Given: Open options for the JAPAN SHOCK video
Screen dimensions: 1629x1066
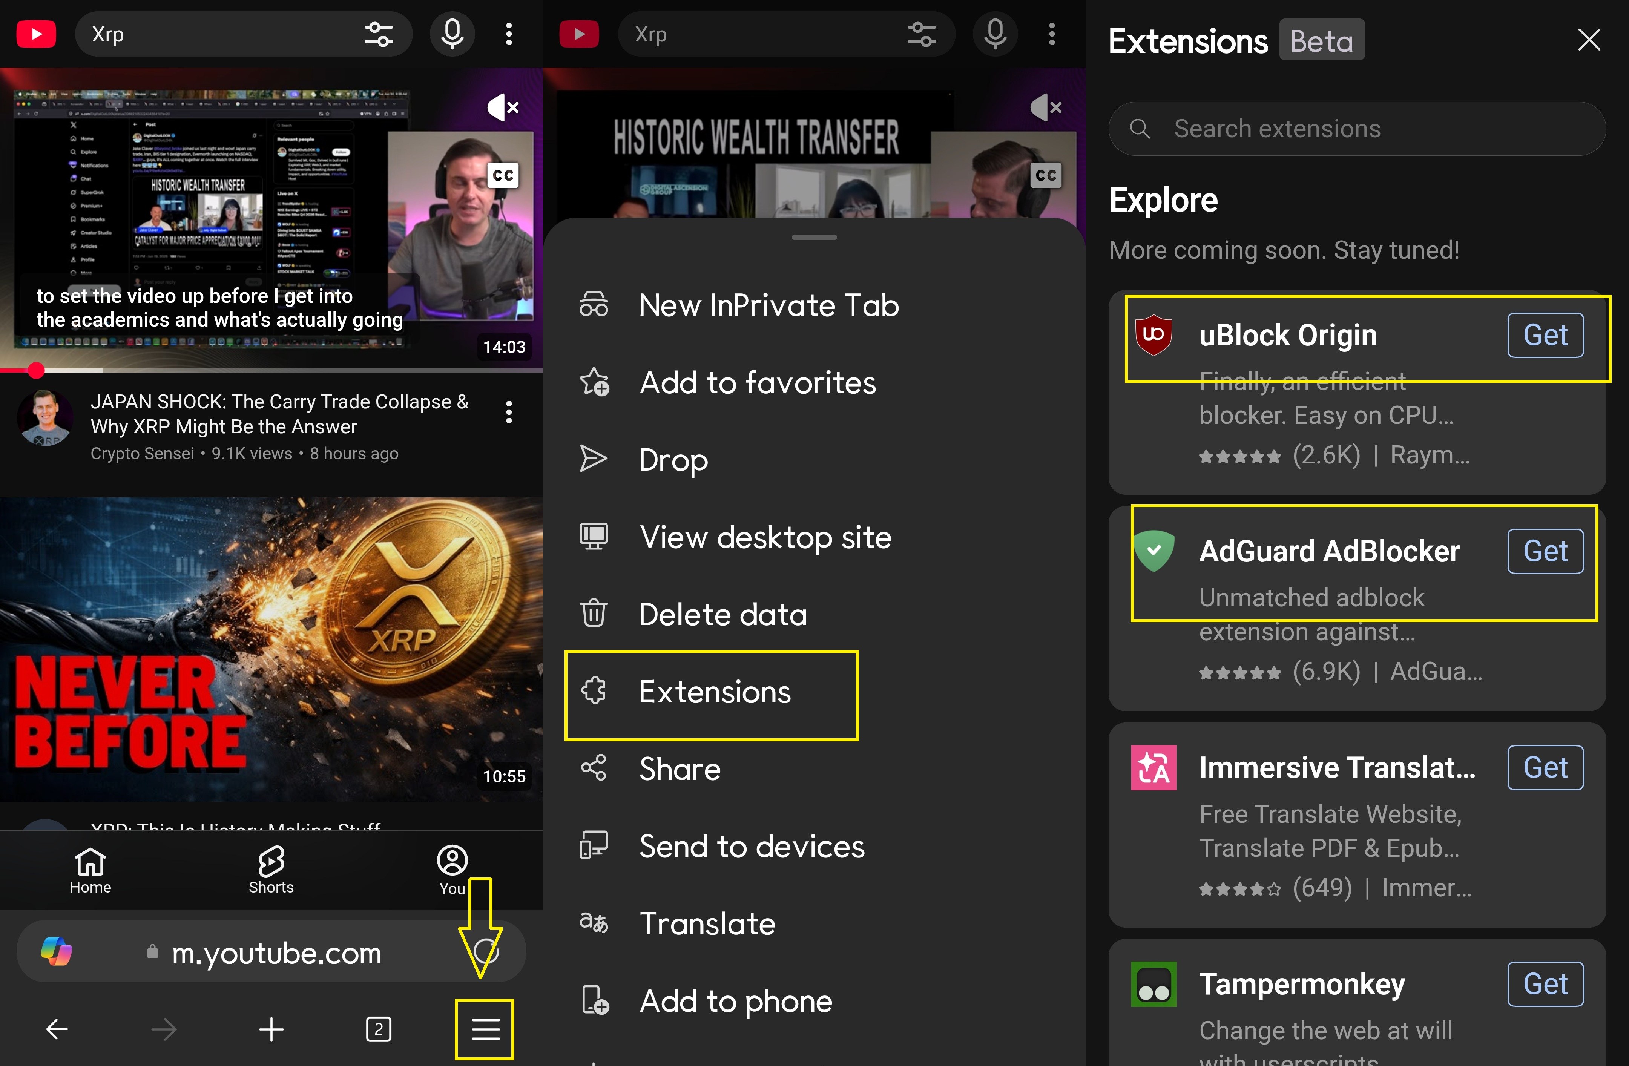Looking at the screenshot, I should click(509, 412).
